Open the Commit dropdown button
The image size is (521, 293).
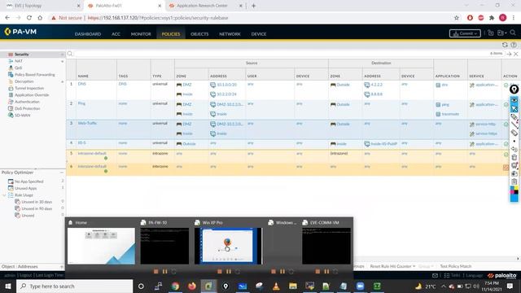(x=465, y=33)
